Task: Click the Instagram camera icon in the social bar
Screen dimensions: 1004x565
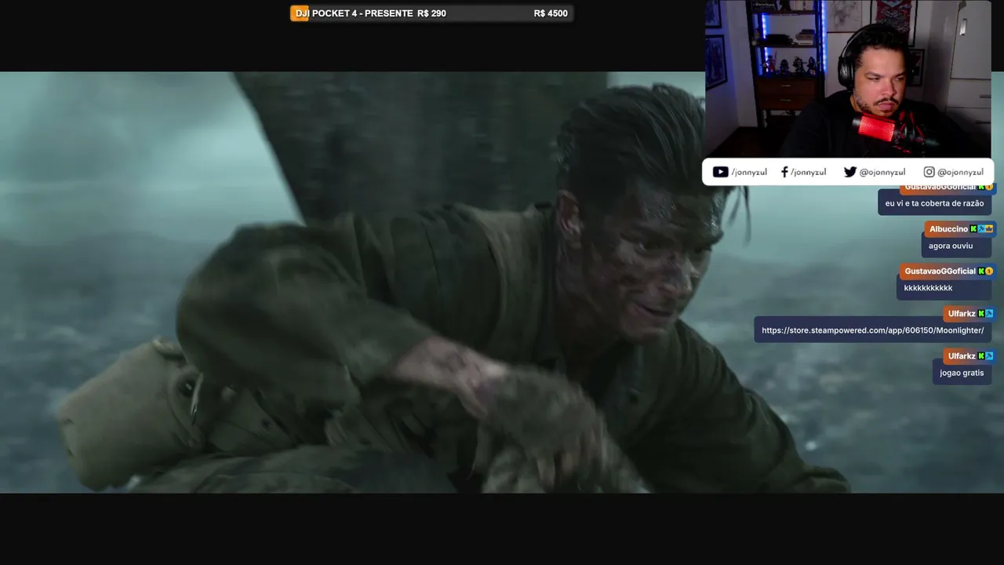Action: (929, 172)
